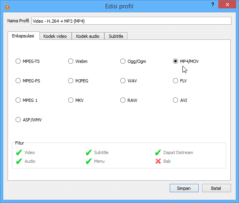Screen dimensions: 239x203
Task: Click the Subtitle label in Fitur group
Action: (x=101, y=152)
